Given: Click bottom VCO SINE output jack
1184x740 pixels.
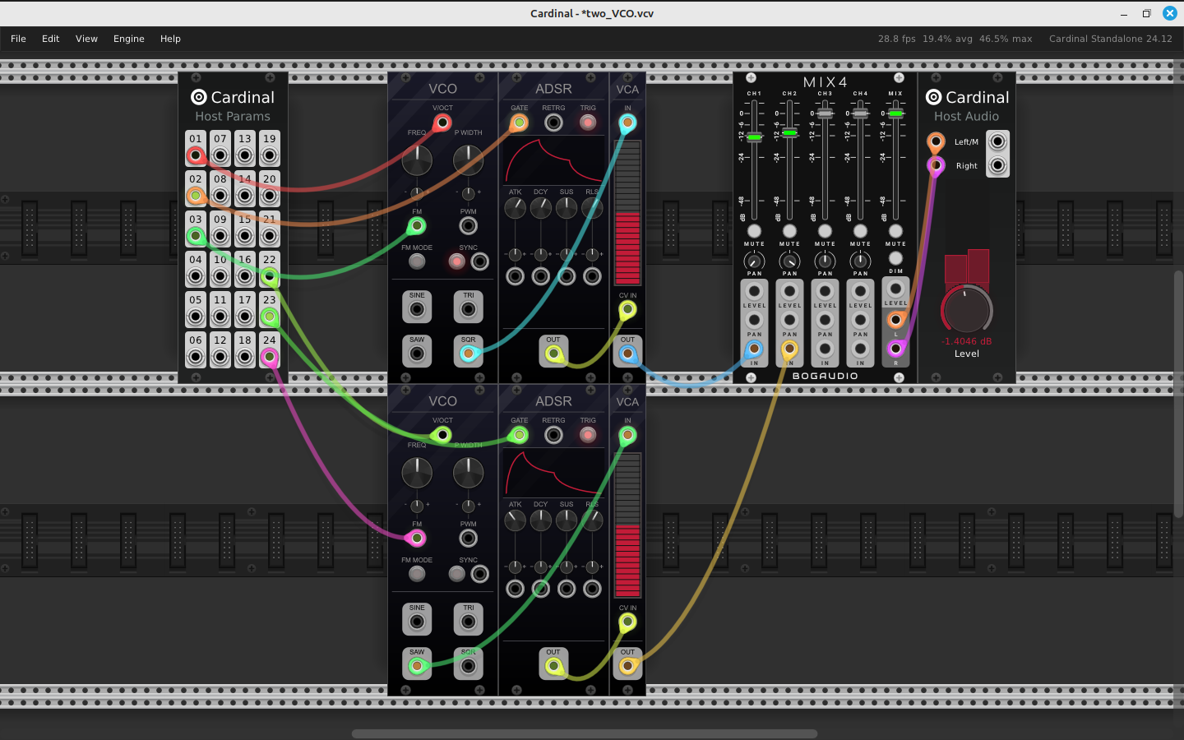Looking at the screenshot, I should coord(417,622).
